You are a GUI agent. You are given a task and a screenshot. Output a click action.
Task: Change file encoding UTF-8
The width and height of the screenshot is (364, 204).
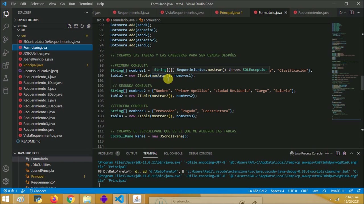pyautogui.click(x=292, y=191)
